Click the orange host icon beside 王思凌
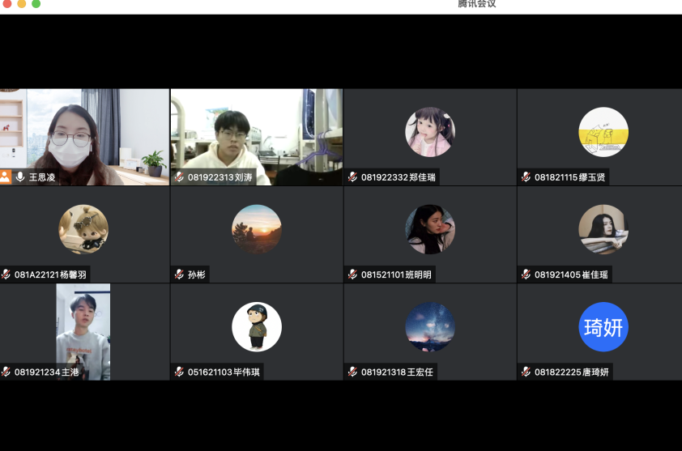Viewport: 682px width, 451px height. click(6, 177)
